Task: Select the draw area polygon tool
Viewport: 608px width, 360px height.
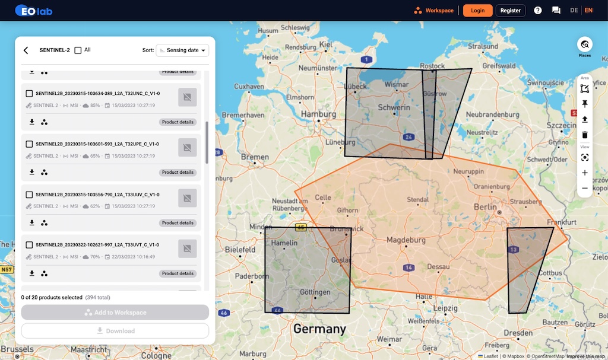Action: (585, 89)
